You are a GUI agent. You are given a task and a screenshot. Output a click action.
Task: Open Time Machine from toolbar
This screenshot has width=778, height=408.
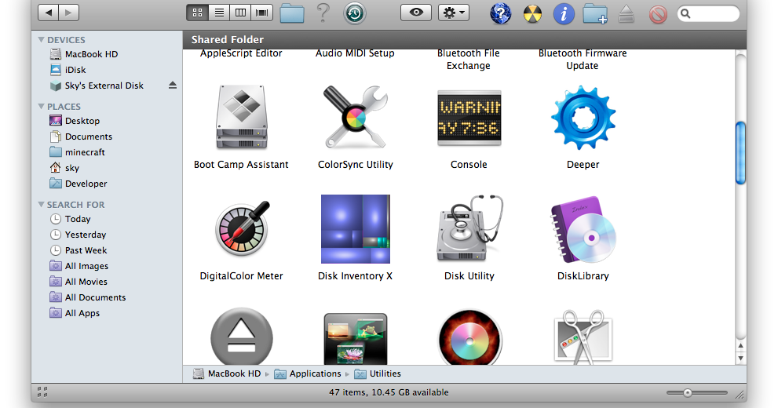point(355,13)
